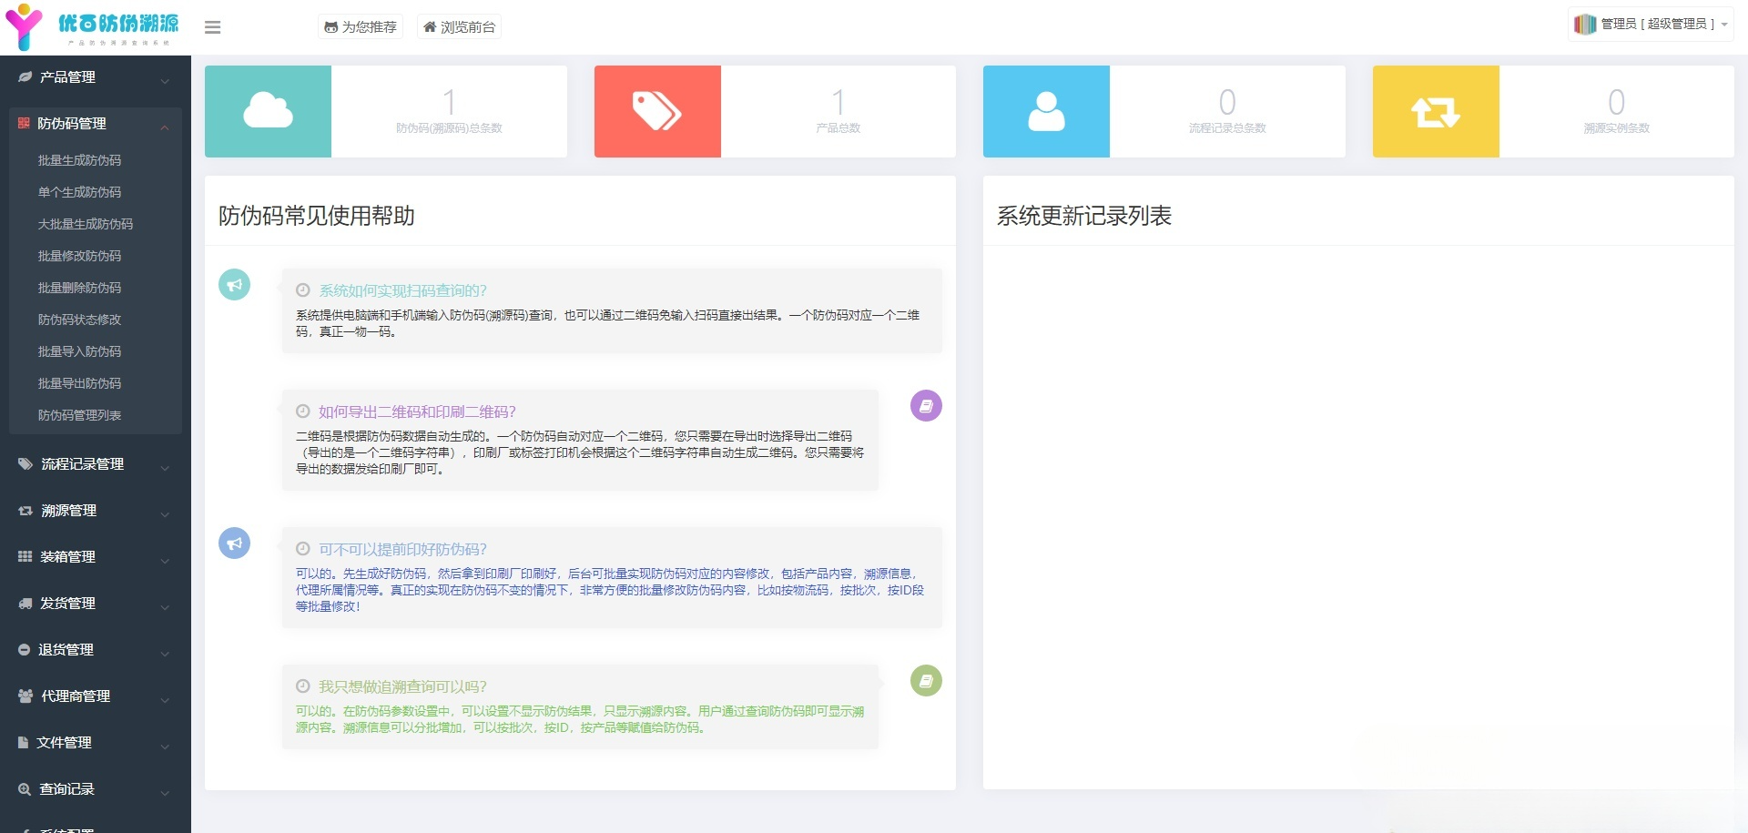Viewport: 1748px width, 833px height.
Task: Open 防伪码管理列表 from the sidebar
Action: 80,415
